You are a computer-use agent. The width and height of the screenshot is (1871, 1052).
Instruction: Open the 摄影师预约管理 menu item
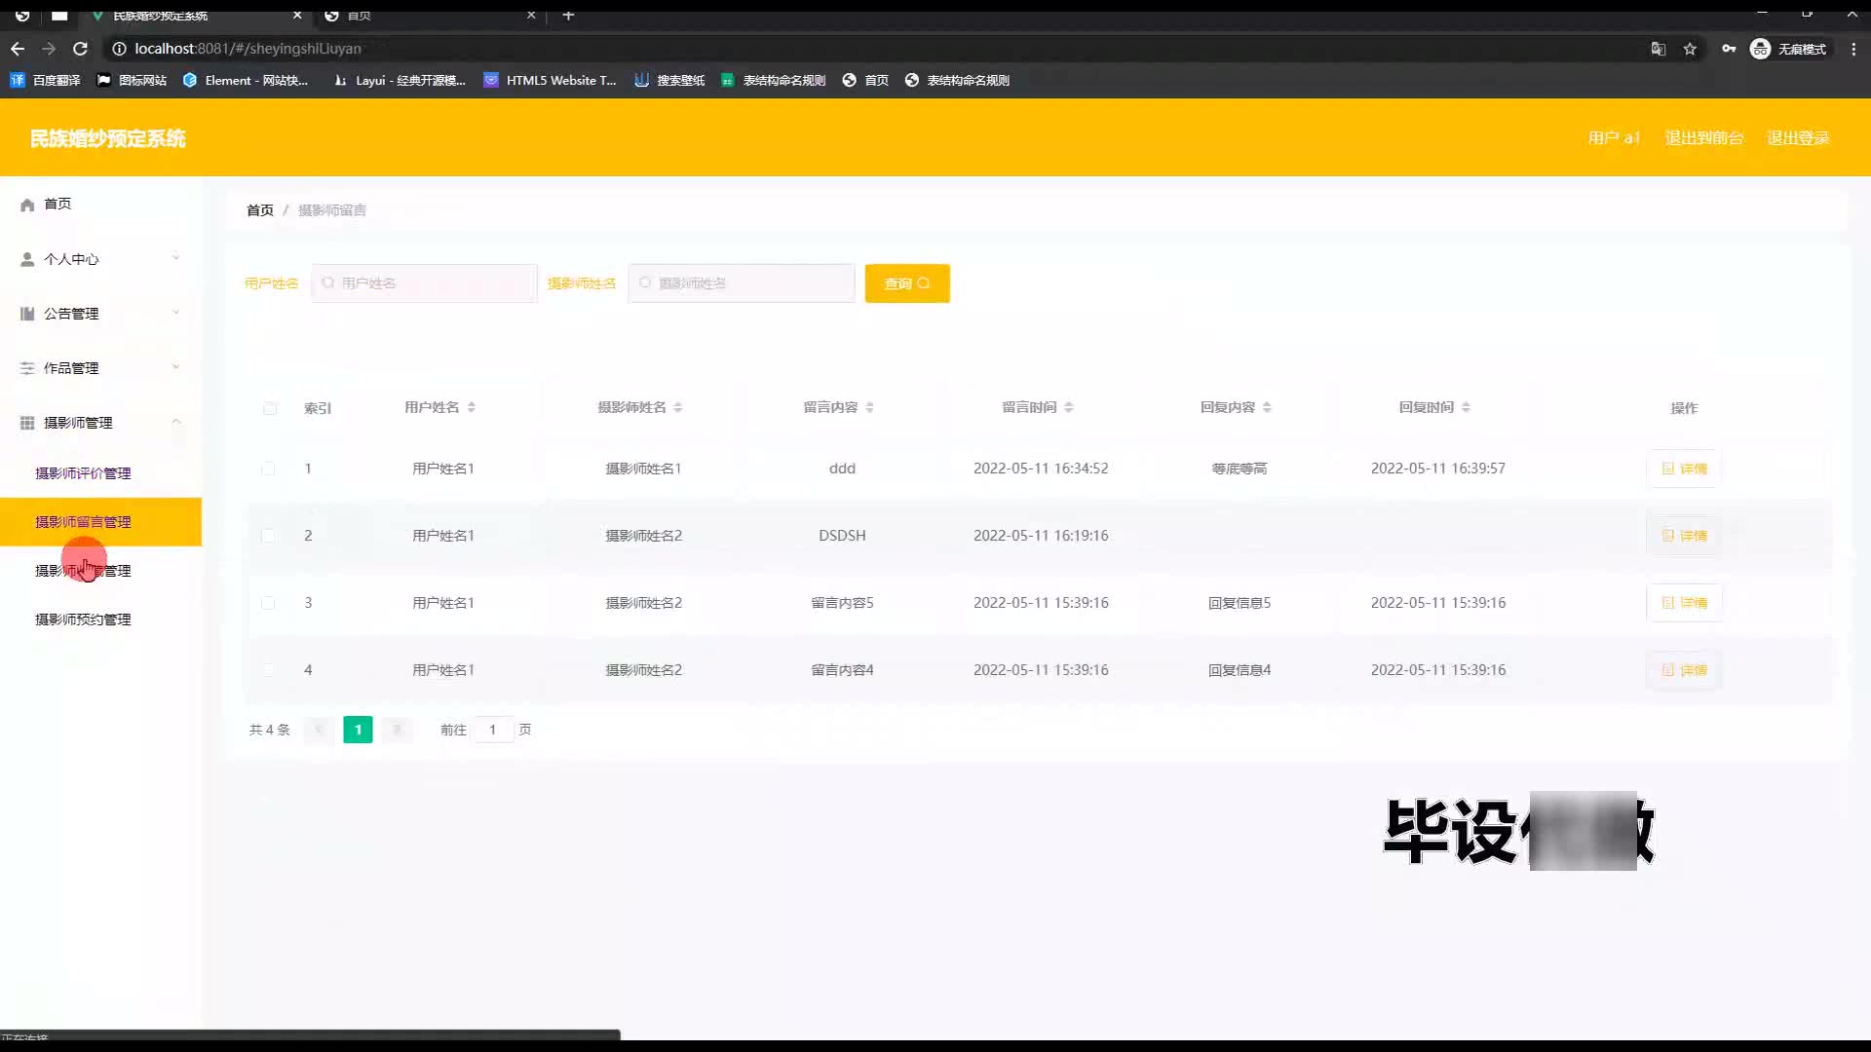(x=83, y=620)
